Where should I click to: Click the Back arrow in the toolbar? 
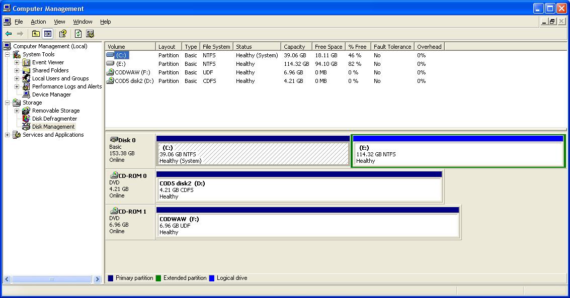9,34
